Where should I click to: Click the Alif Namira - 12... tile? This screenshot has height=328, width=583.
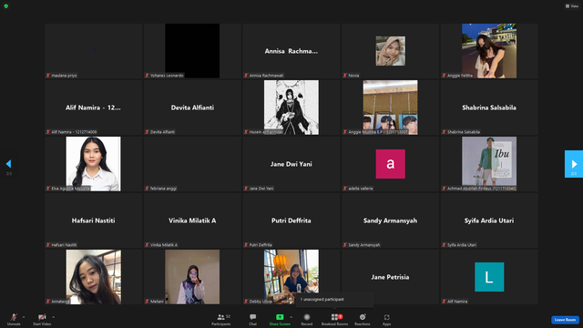click(x=93, y=108)
